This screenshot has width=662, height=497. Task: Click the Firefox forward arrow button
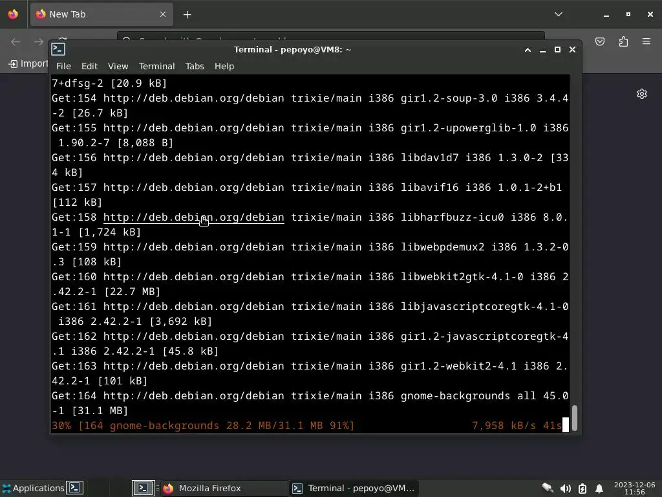click(38, 41)
